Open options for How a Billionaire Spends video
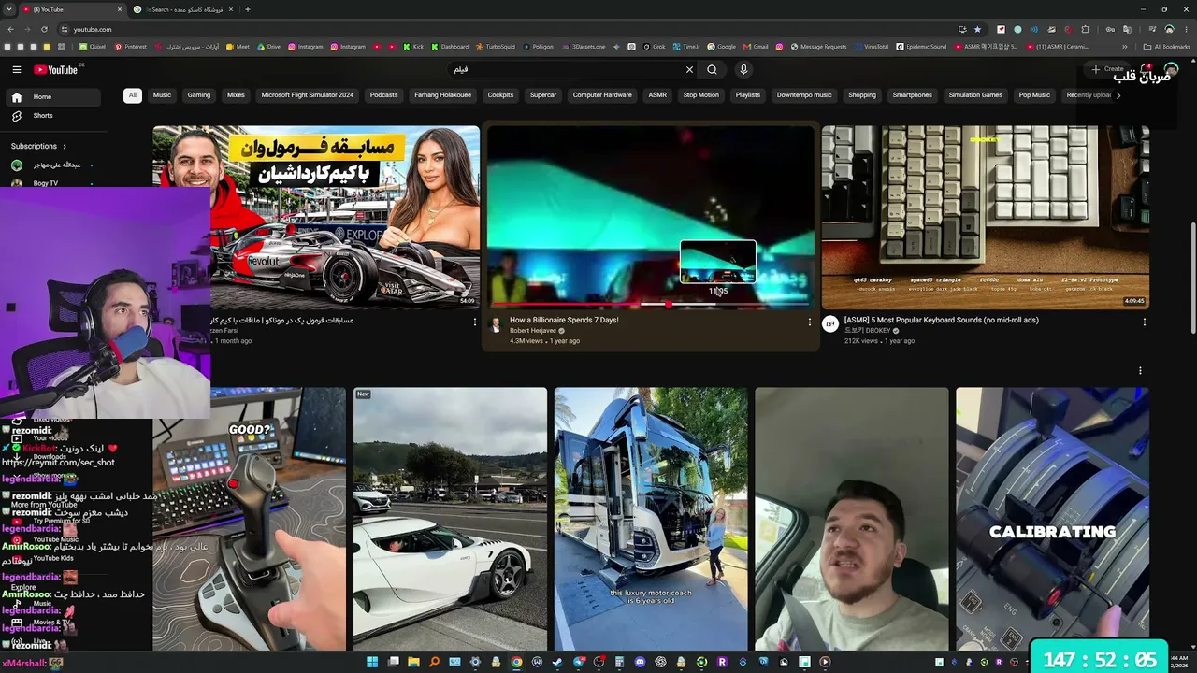Screen dimensions: 1197x673 coord(810,322)
